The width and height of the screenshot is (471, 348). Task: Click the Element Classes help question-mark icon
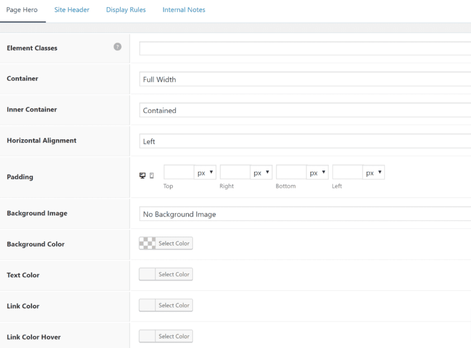(116, 48)
